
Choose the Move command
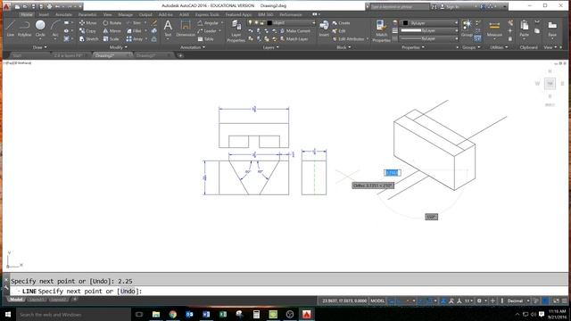(87, 23)
